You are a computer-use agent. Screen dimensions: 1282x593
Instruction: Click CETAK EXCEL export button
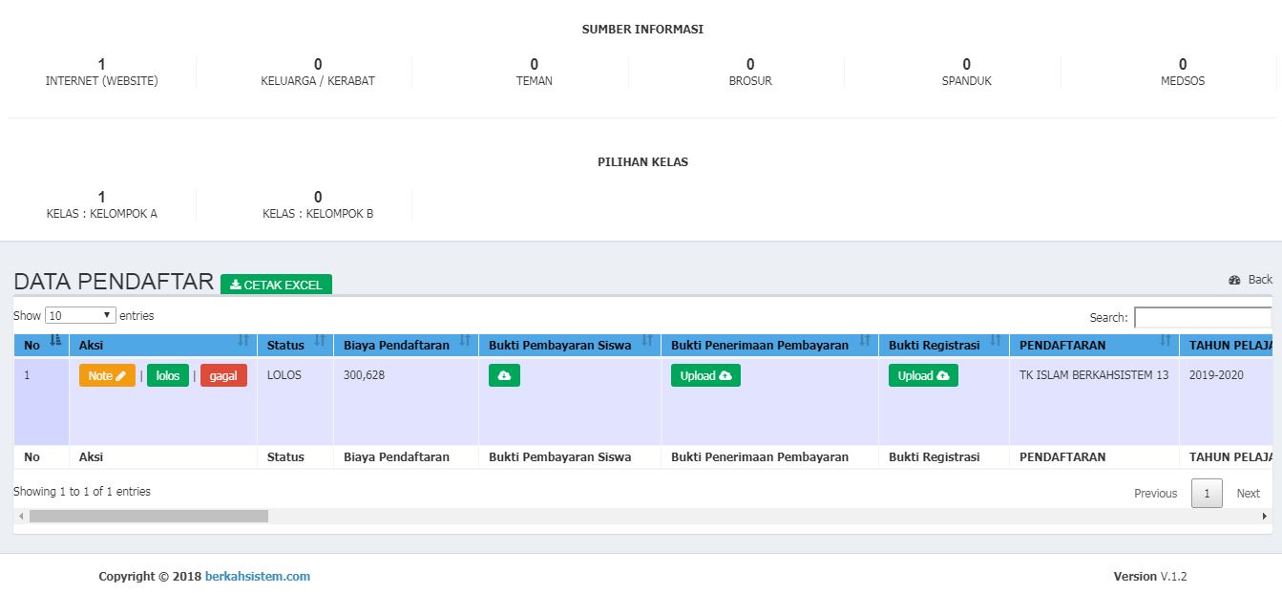[x=276, y=285]
